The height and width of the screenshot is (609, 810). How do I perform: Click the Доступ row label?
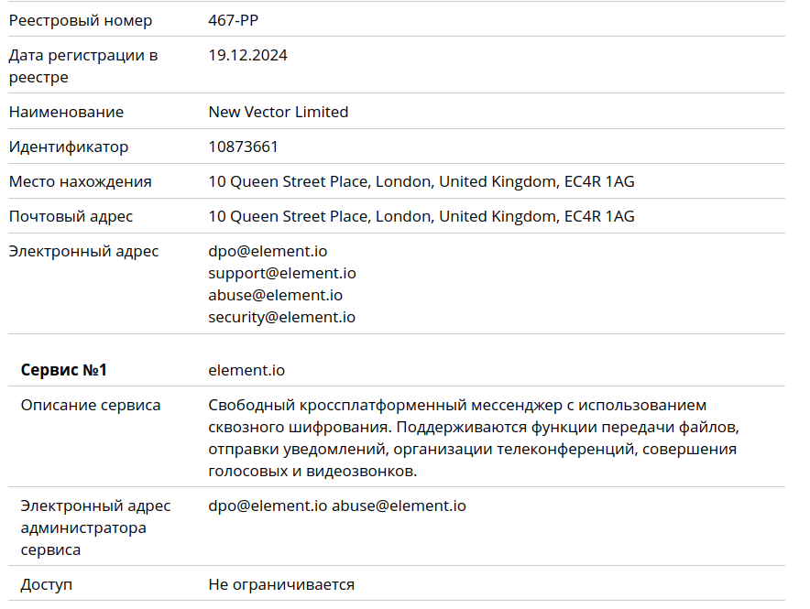tap(47, 584)
